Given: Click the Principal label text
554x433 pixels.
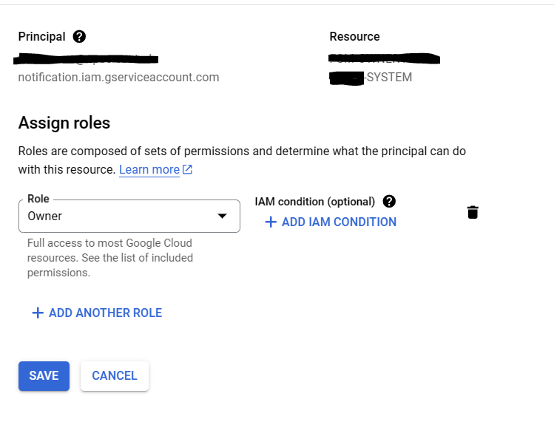Looking at the screenshot, I should point(41,36).
